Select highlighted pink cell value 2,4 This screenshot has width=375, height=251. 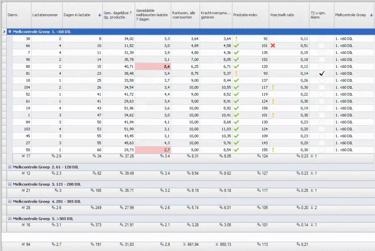153,67
